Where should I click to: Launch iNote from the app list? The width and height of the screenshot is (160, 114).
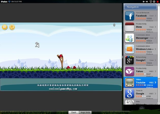(x=130, y=27)
